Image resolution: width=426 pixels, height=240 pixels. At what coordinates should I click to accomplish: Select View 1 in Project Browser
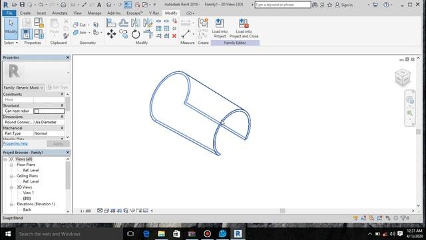click(x=28, y=193)
